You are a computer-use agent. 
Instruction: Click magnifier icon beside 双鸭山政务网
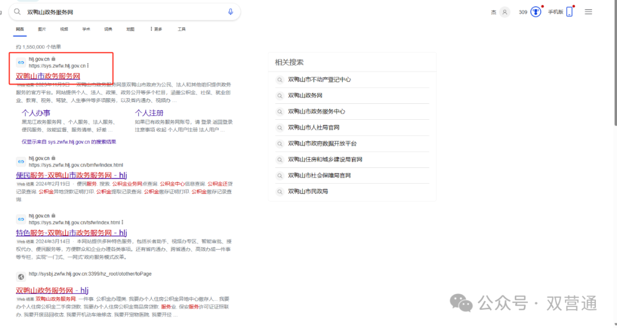point(279,96)
